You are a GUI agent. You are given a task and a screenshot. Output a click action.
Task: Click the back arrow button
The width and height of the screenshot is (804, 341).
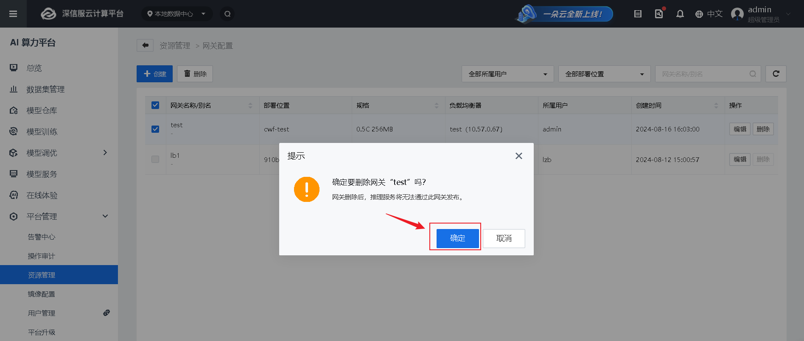pos(145,45)
